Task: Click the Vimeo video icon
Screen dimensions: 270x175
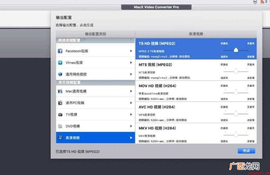Action: tap(60, 63)
